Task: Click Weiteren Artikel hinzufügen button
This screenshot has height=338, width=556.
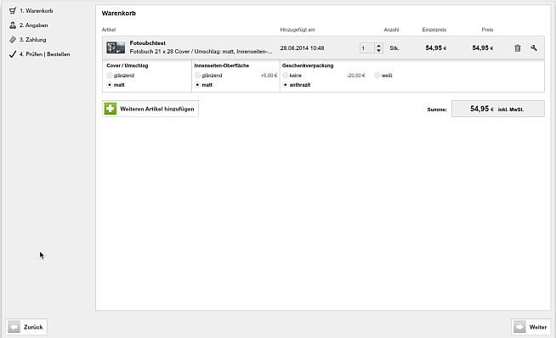Action: (150, 109)
